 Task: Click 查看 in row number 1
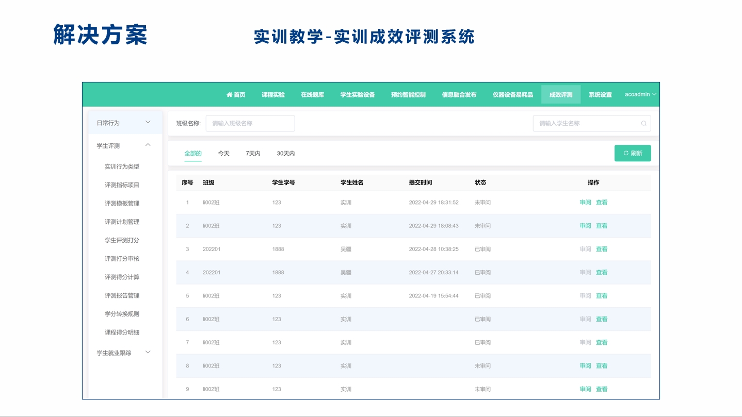(602, 203)
